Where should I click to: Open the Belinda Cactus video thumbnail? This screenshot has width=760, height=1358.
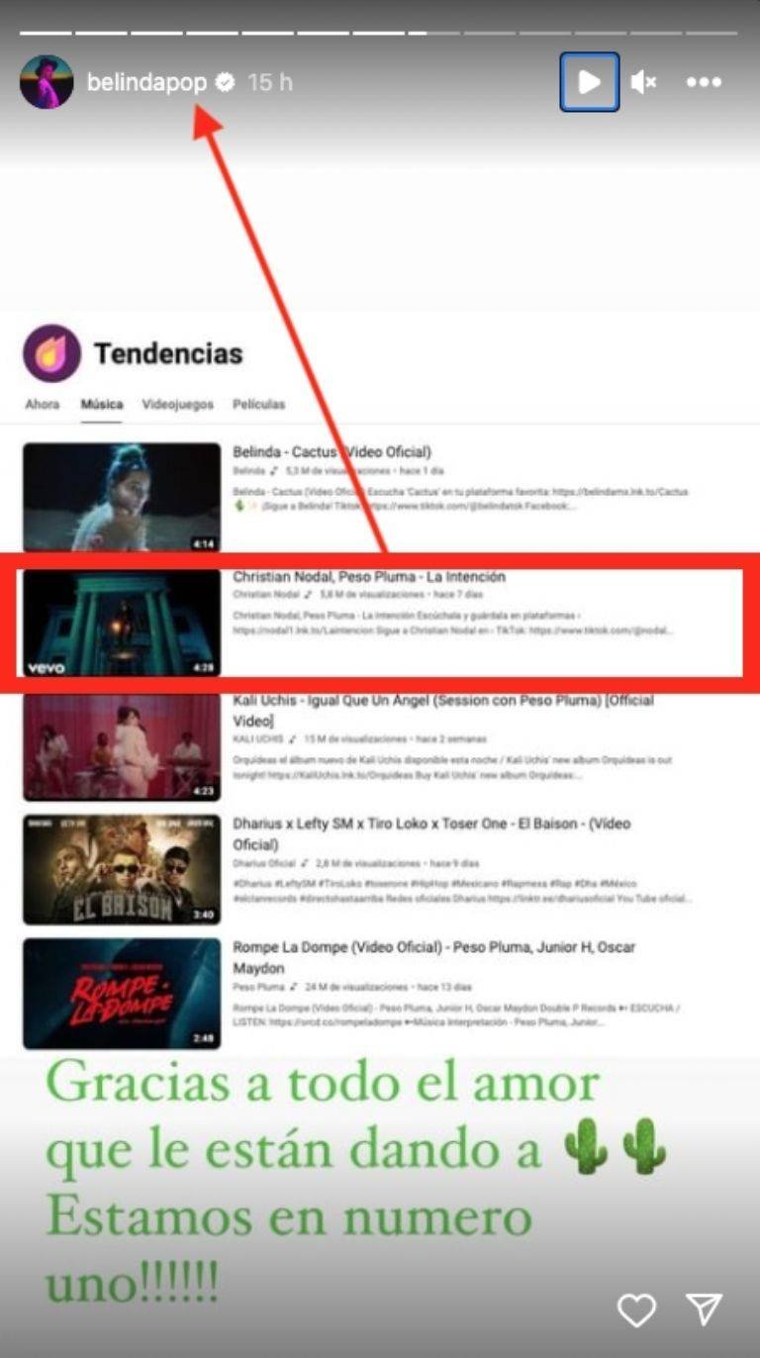(x=122, y=497)
